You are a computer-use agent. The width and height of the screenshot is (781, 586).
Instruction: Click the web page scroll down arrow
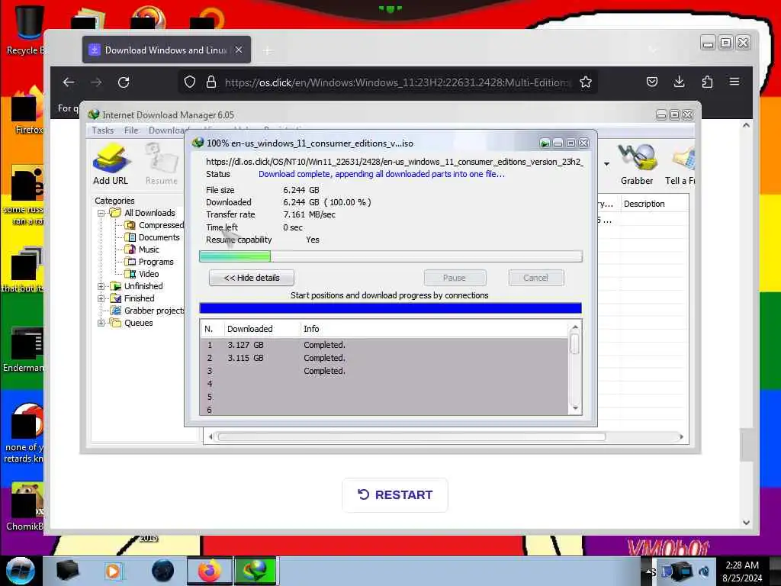point(746,523)
